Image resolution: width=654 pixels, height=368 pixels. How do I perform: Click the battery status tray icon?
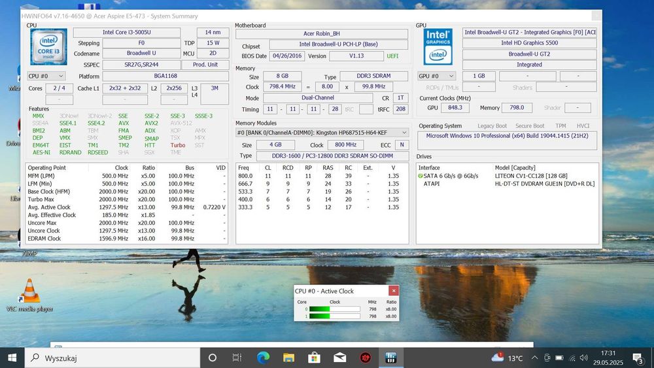[559, 358]
